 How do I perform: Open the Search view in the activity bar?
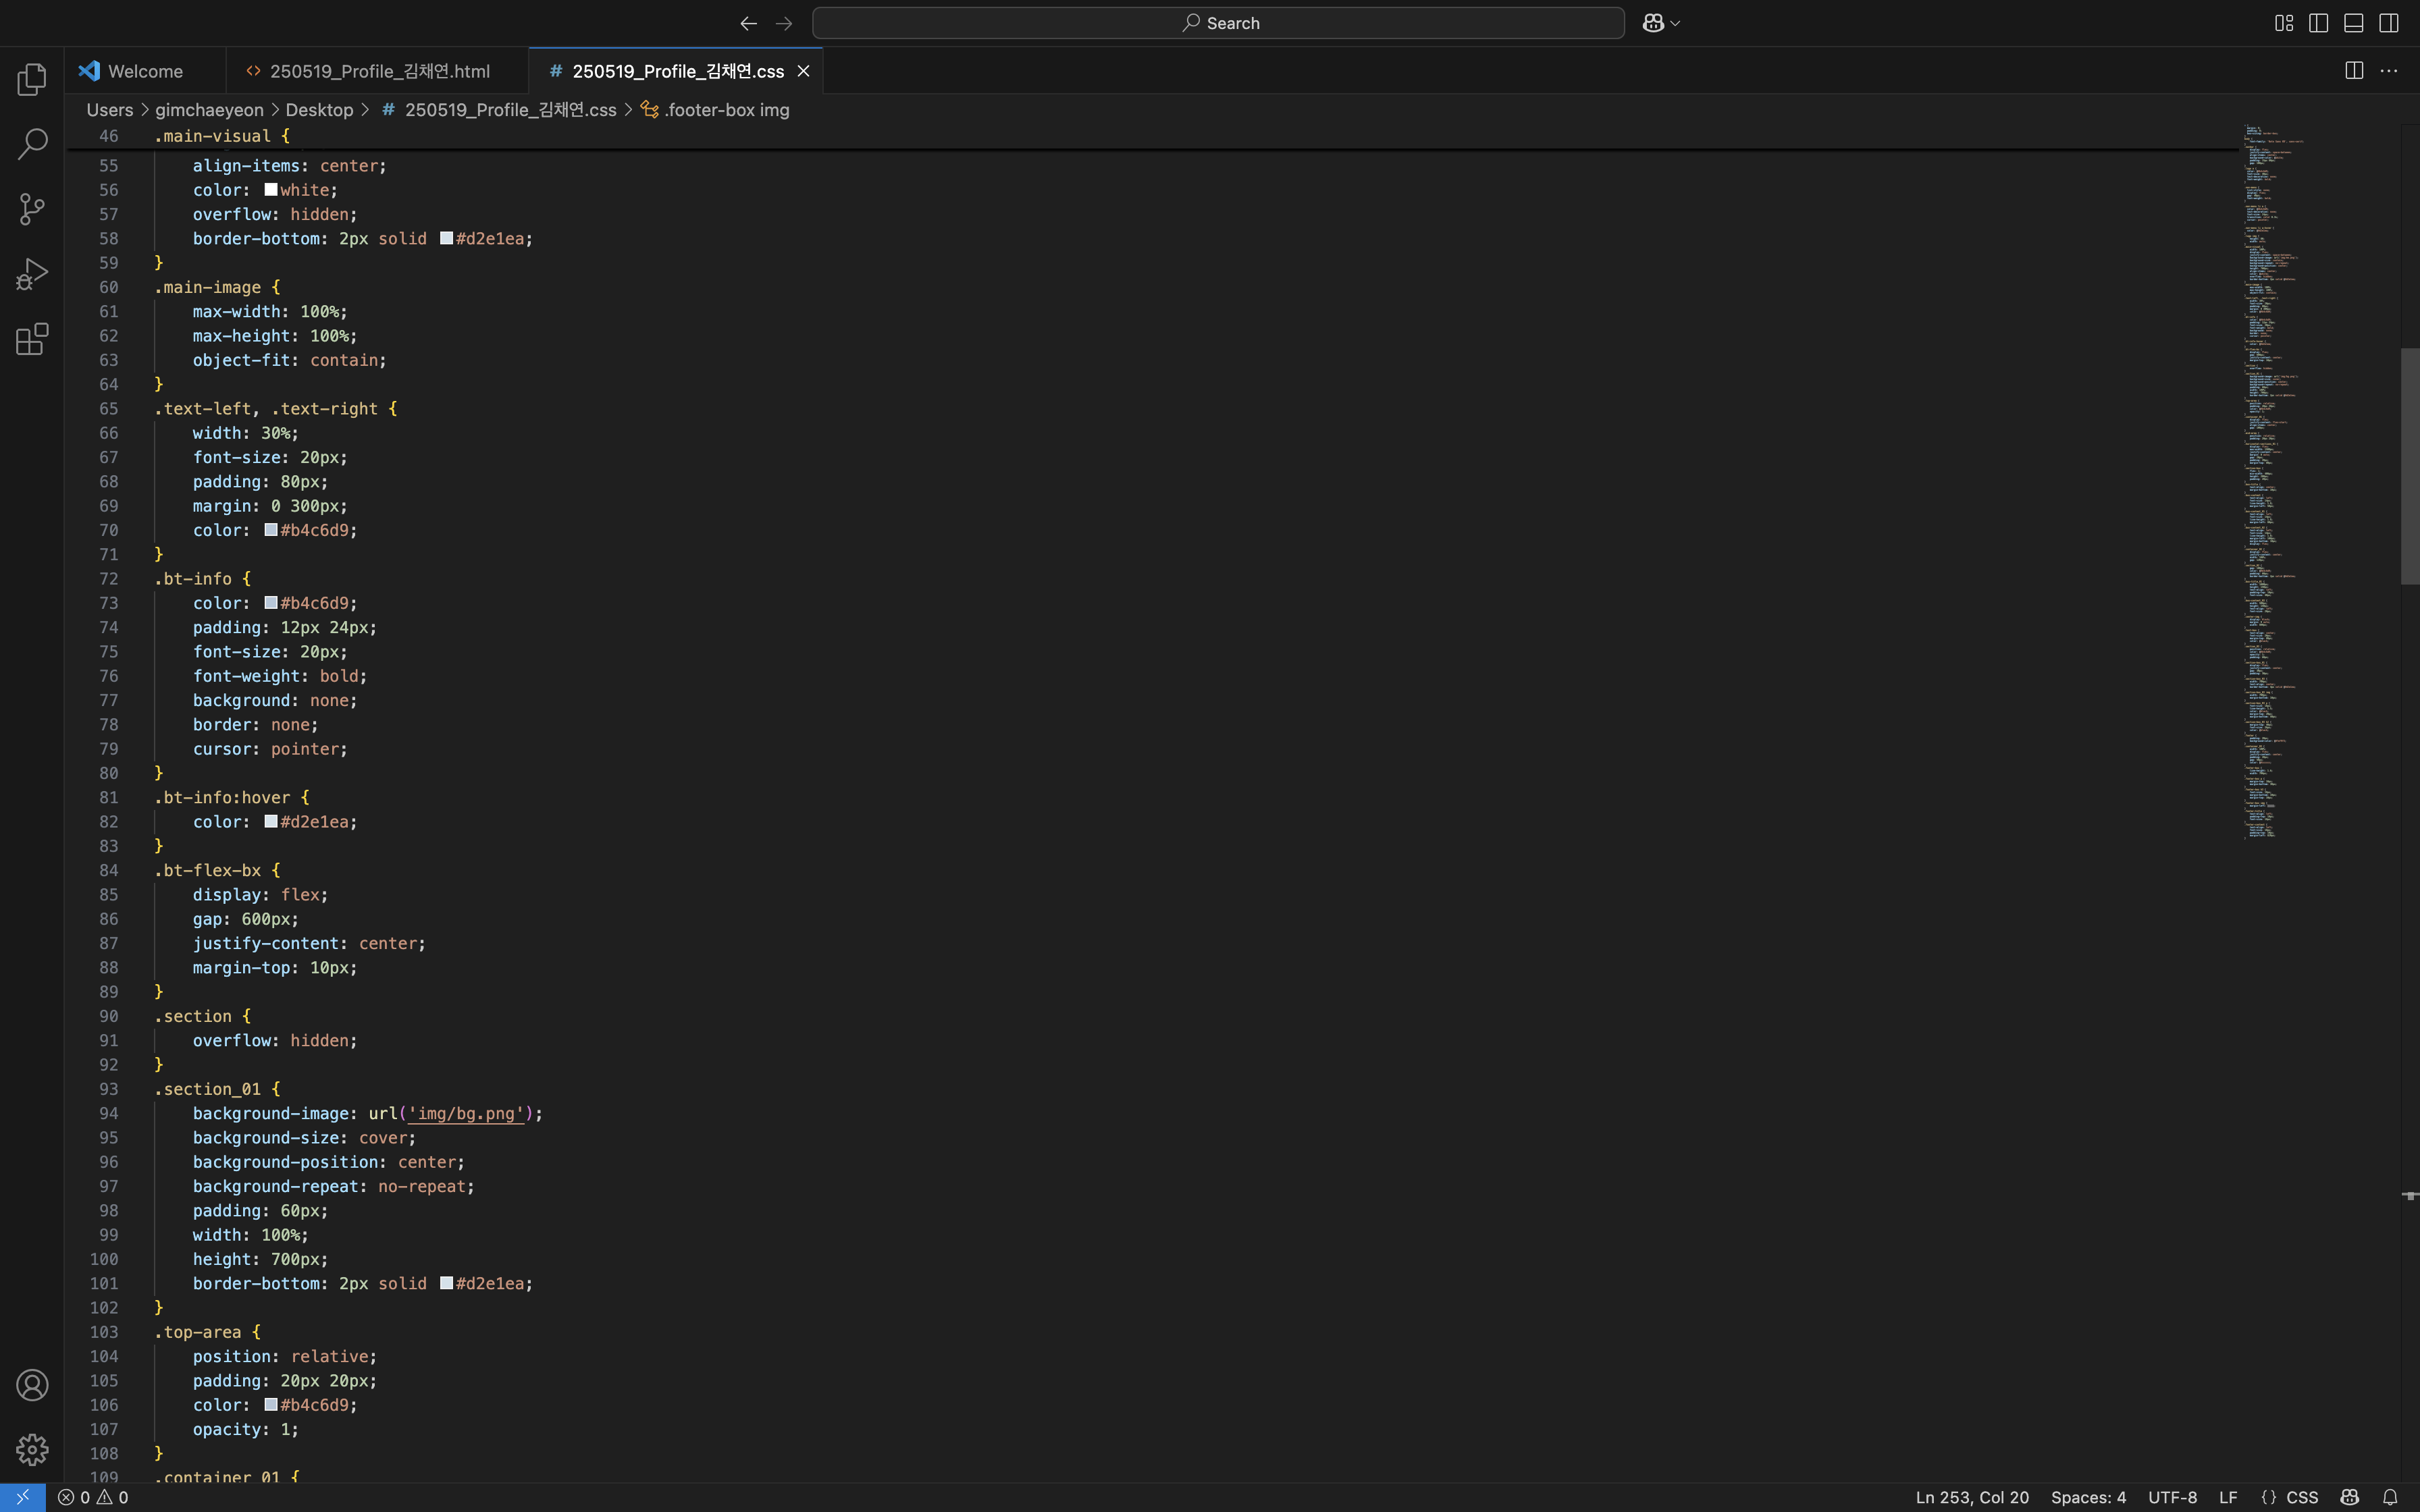click(32, 144)
